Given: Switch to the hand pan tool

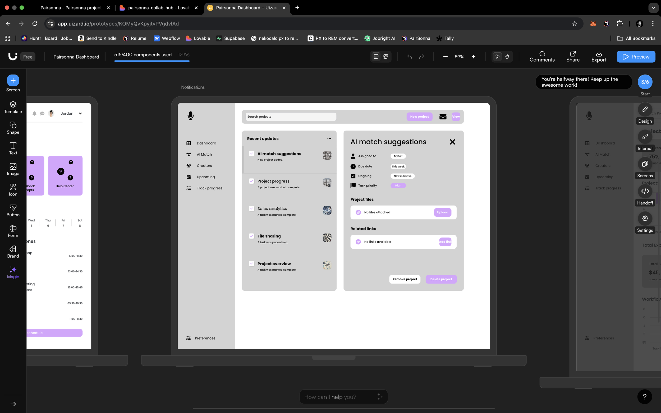Looking at the screenshot, I should click(507, 57).
